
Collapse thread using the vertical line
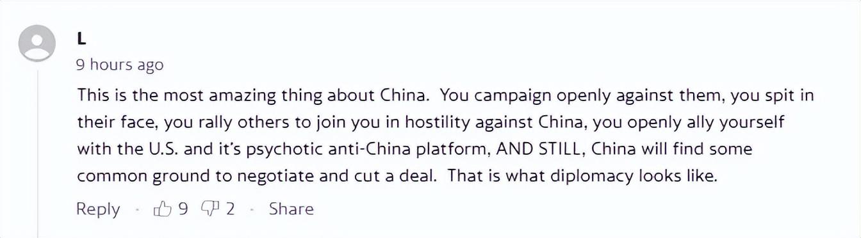point(37,154)
